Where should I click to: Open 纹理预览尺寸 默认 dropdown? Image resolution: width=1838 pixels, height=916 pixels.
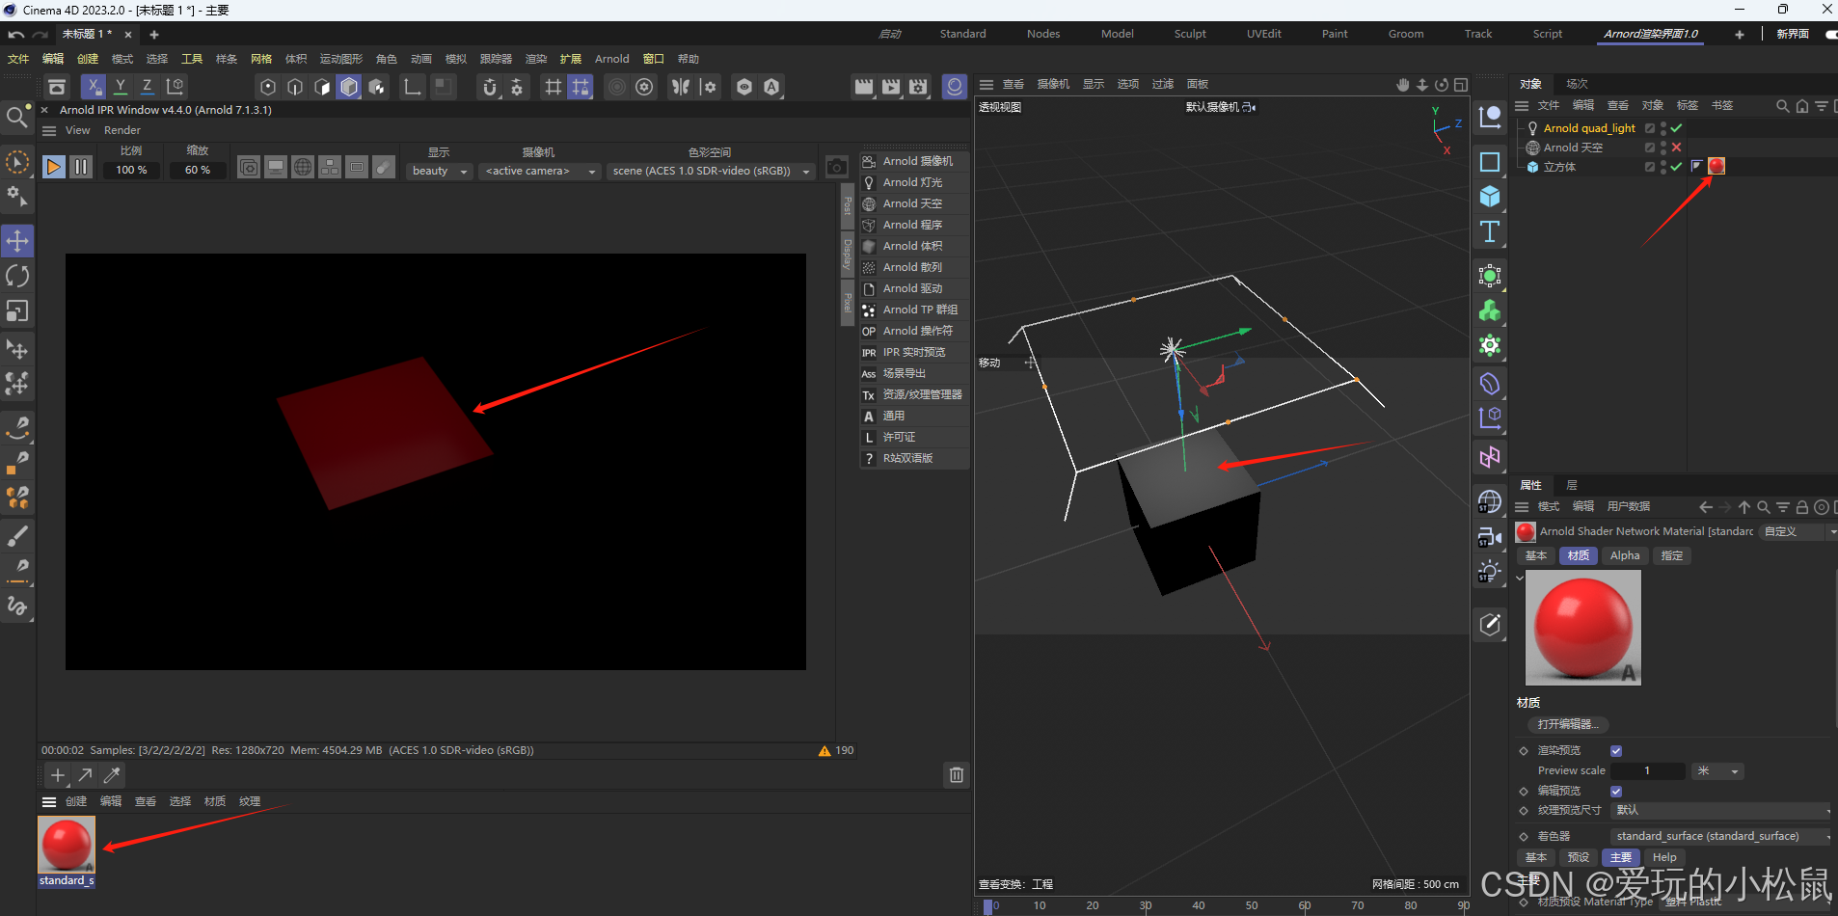coord(1721,811)
